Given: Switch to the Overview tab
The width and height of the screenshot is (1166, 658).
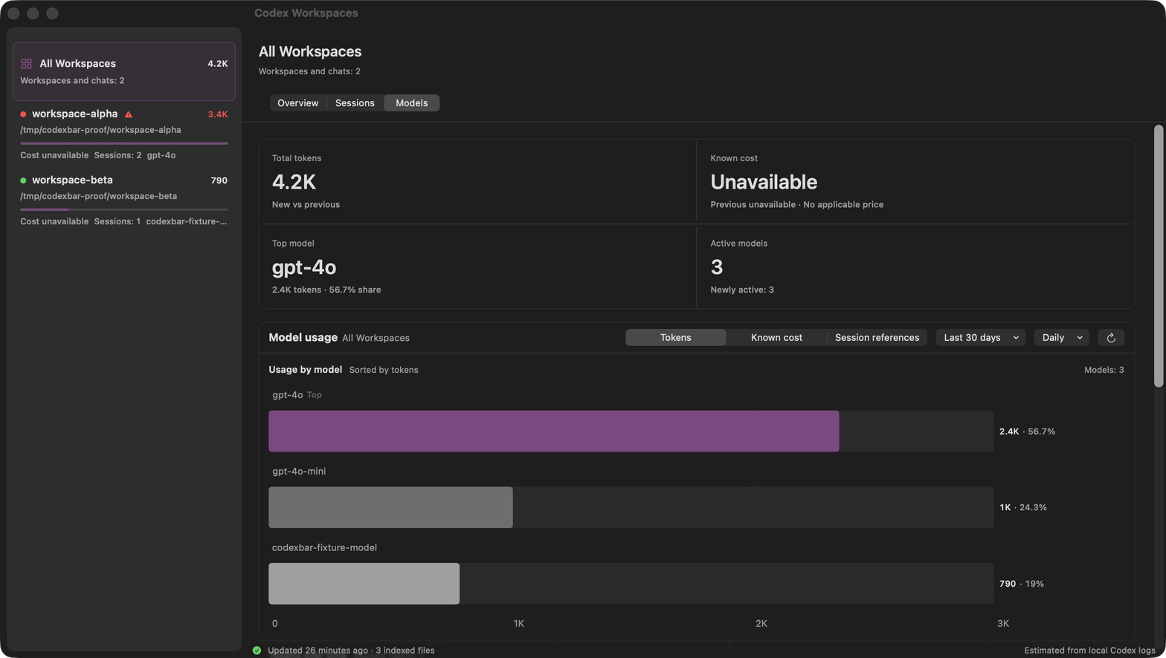Looking at the screenshot, I should [297, 103].
